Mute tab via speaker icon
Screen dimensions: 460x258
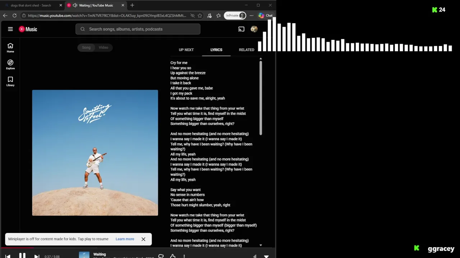tap(75, 5)
